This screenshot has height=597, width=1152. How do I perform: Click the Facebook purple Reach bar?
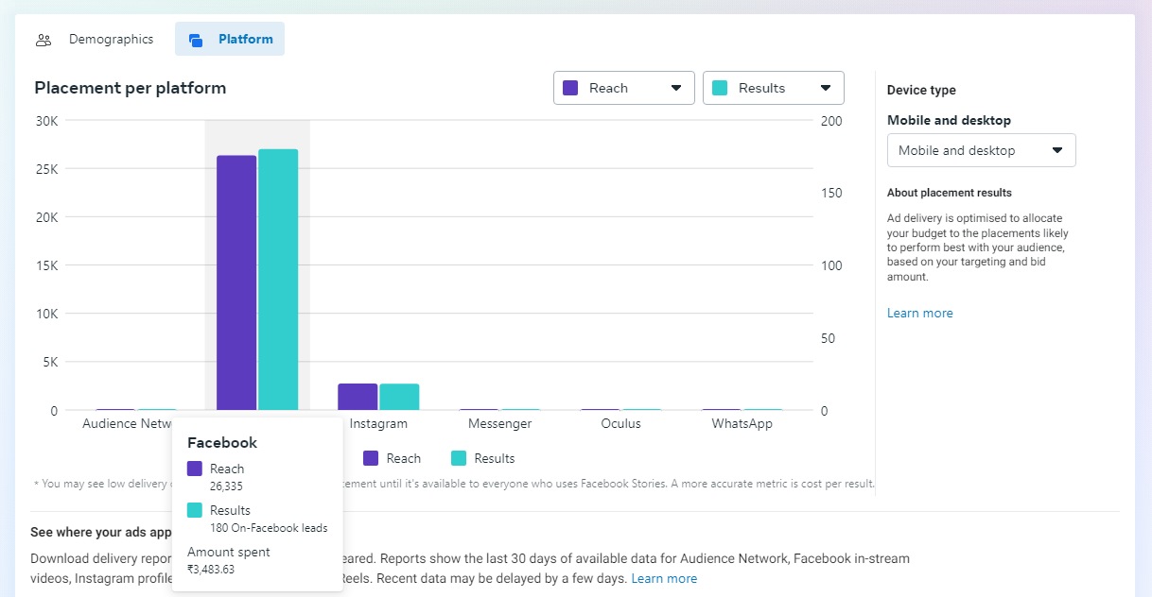236,282
